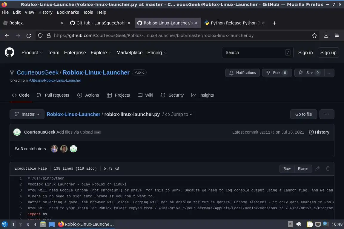Switch to workspace 4
This screenshot has height=229, width=344.
point(35,225)
